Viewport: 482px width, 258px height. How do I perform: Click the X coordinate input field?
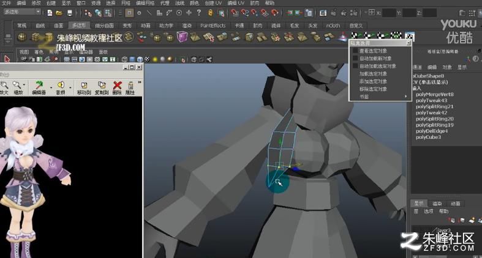[389, 13]
